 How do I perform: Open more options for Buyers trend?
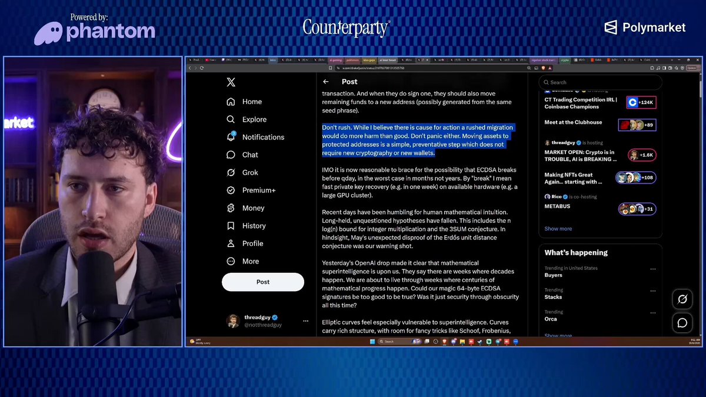(x=652, y=269)
